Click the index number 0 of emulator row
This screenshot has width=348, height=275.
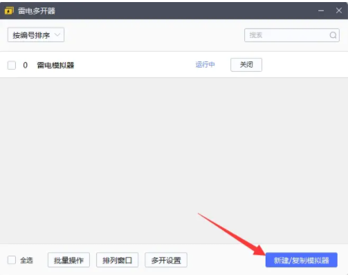(x=25, y=65)
